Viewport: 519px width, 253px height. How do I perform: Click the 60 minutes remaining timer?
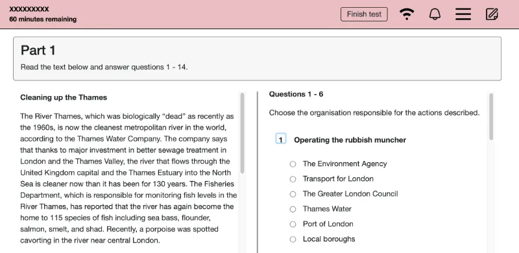click(x=43, y=19)
